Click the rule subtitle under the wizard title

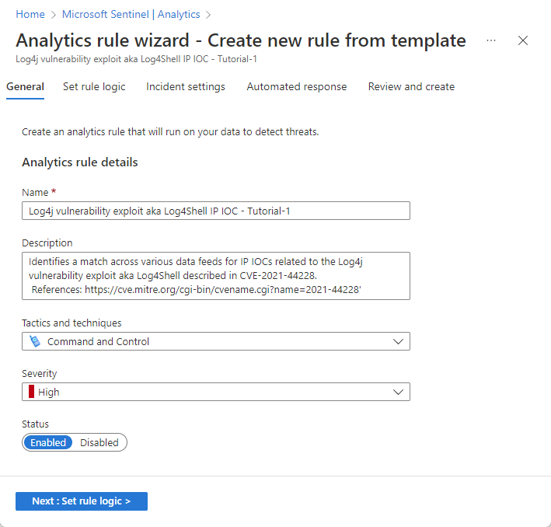point(136,59)
